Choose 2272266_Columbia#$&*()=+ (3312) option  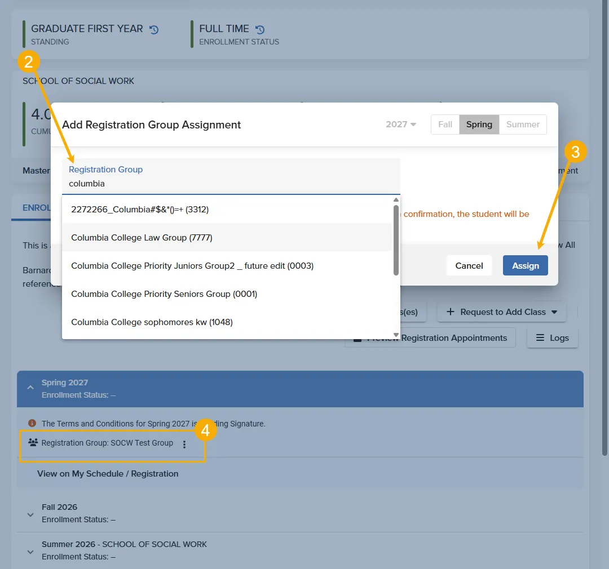click(227, 209)
